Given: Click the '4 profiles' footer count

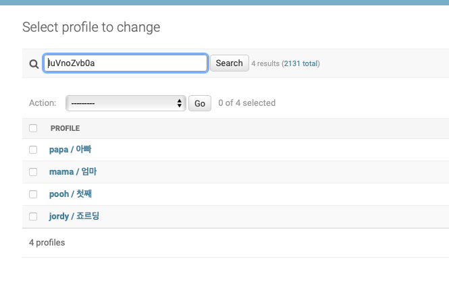Looking at the screenshot, I should coord(47,243).
